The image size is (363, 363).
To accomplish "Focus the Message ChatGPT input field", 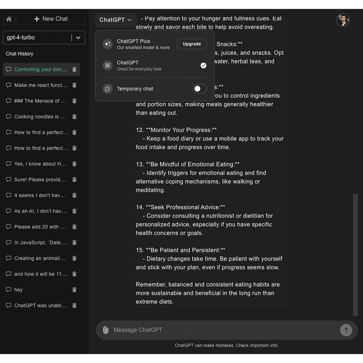I will (224, 330).
